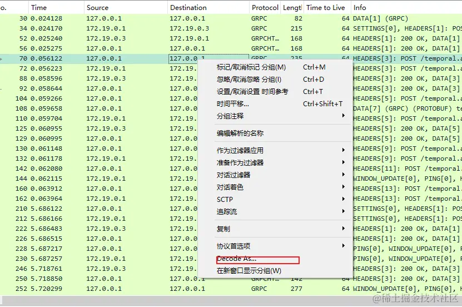
Task: Sort by Destination column header
Action: (x=208, y=8)
